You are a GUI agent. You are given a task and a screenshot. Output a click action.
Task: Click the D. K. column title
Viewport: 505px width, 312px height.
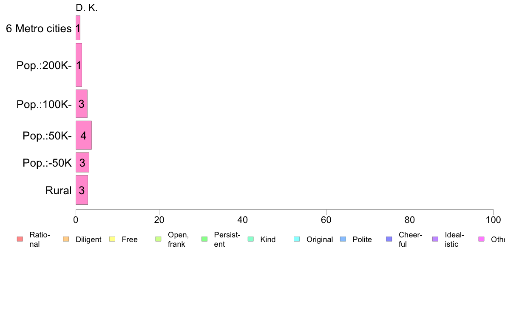(87, 8)
